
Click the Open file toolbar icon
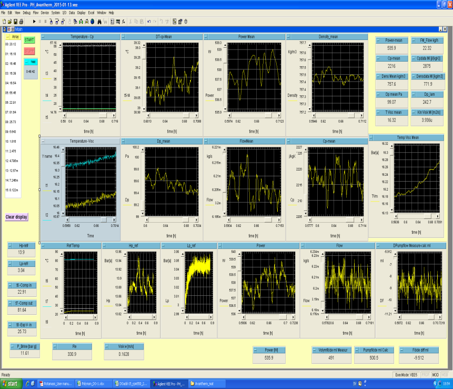10,22
